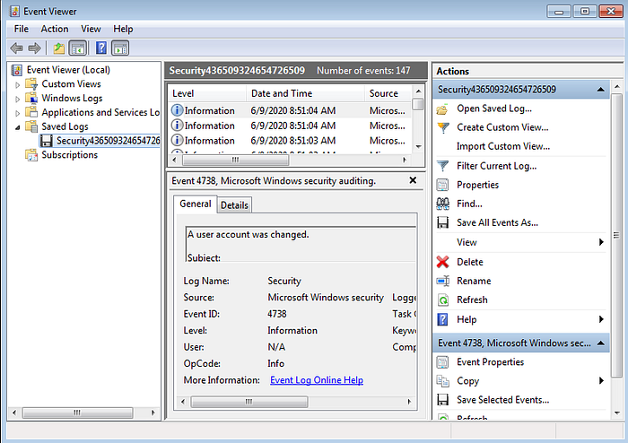Screen dimensions: 628x443
Task: Click Create Custom View action text
Action: pos(502,127)
